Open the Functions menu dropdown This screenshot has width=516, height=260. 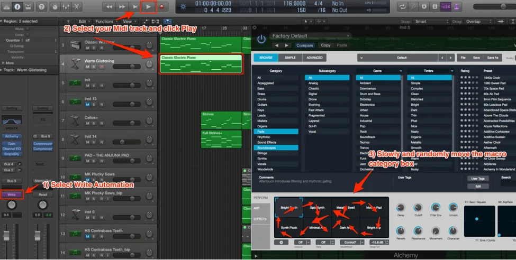(106, 21)
